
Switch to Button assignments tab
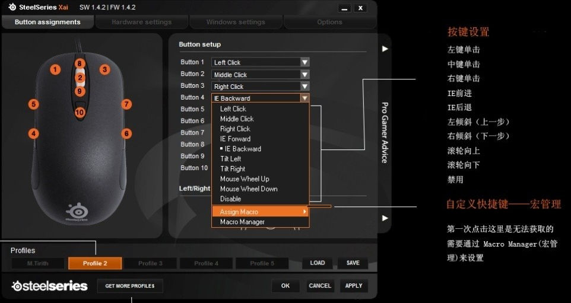click(47, 22)
